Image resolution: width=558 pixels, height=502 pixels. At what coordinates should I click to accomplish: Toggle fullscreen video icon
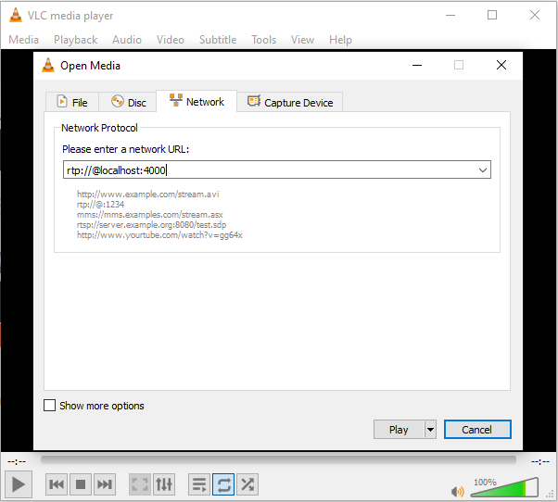coord(139,484)
